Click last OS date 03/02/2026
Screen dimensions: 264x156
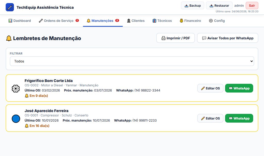[x=51, y=90]
